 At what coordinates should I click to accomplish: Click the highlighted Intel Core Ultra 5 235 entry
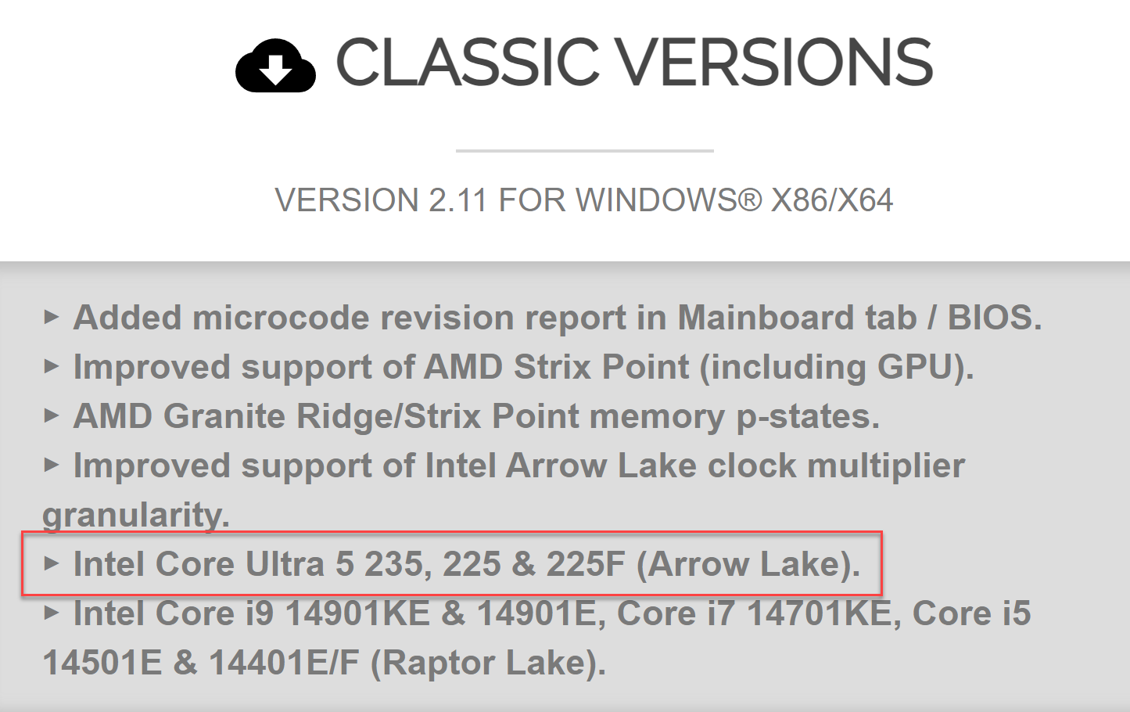click(466, 564)
